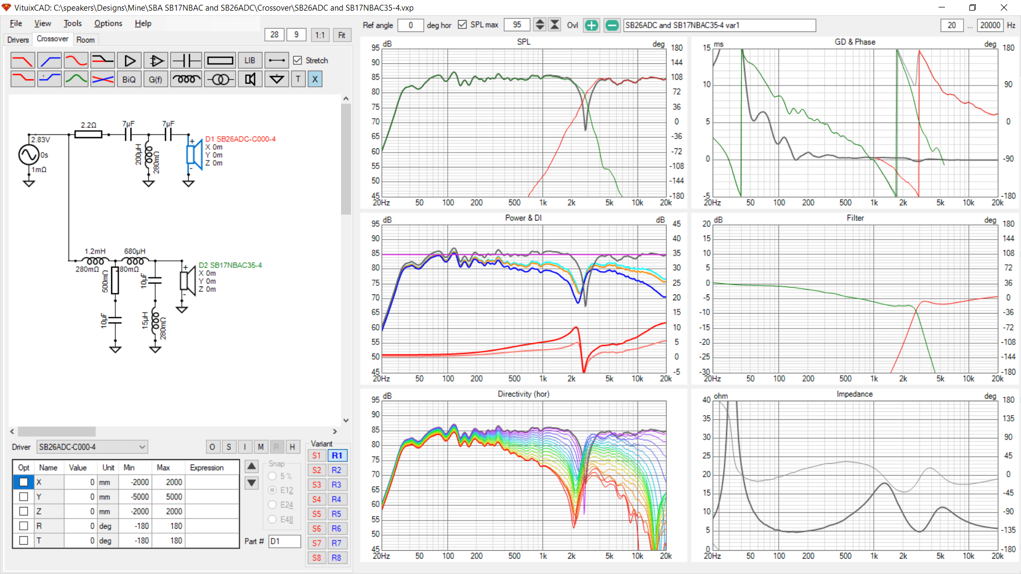Add a capacitor component

pos(186,61)
